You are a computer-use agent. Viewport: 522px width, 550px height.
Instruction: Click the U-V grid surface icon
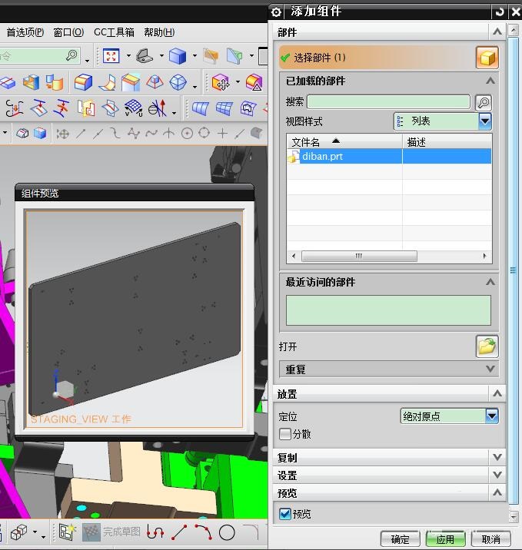pyautogui.click(x=134, y=108)
